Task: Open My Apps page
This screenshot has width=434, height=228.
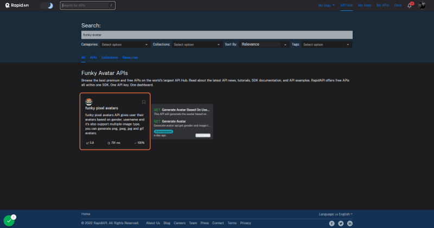Action: click(365, 5)
